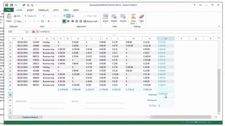Toggle touch mode in quick access toolbar
225x126 pixels.
(x=32, y=5)
